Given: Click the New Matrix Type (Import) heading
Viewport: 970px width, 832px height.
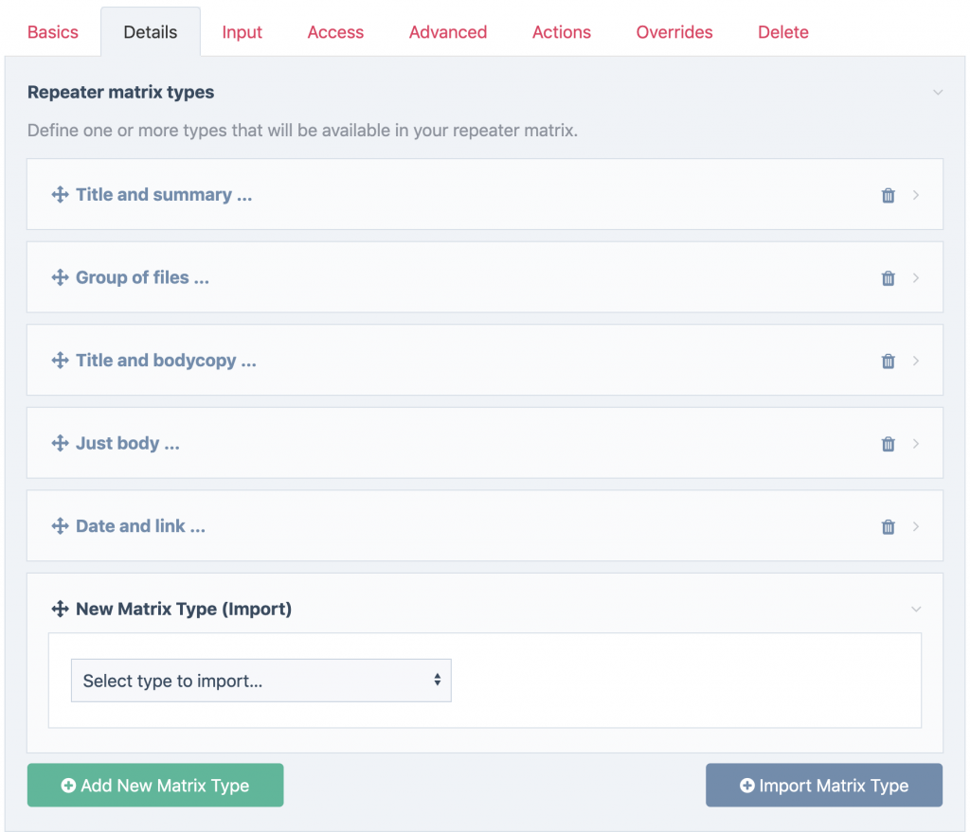Looking at the screenshot, I should click(184, 609).
